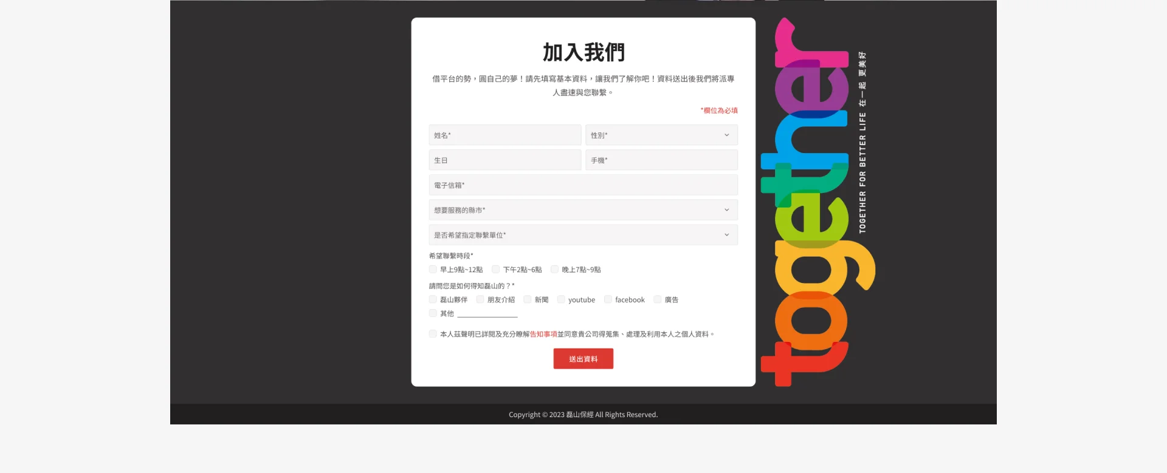This screenshot has height=473, width=1167.
Task: Tick the 晚上7點~9點 checkbox
Action: pos(554,270)
